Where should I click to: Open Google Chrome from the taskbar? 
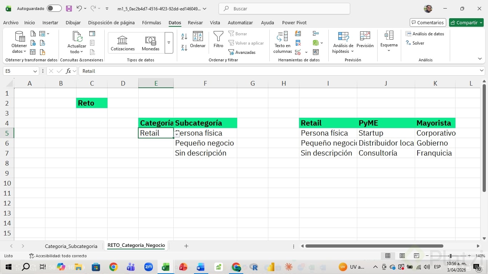[113, 267]
